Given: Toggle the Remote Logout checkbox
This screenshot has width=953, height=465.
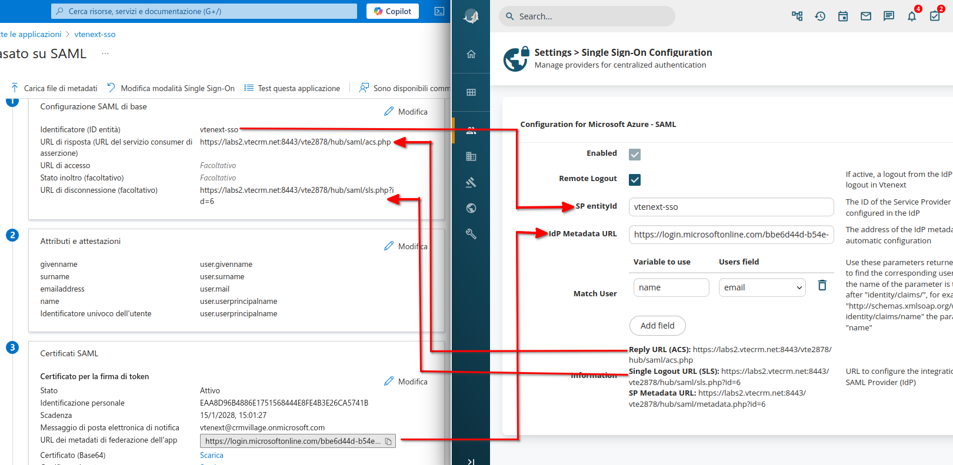Looking at the screenshot, I should [x=635, y=180].
